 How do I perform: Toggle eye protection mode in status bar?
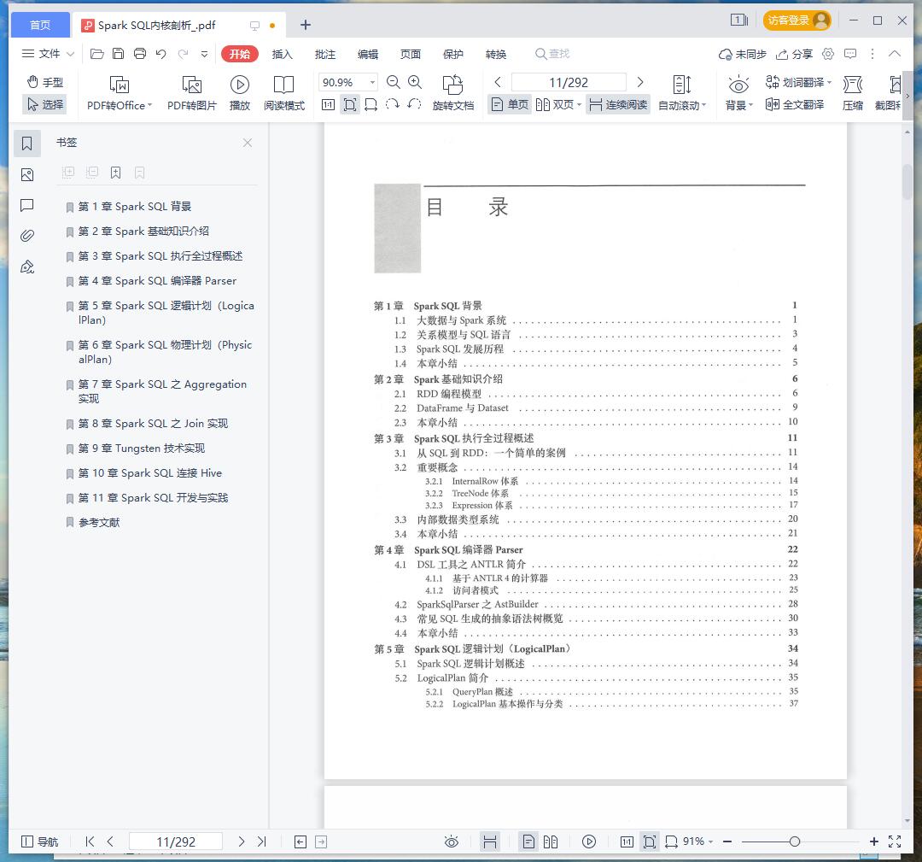click(452, 841)
